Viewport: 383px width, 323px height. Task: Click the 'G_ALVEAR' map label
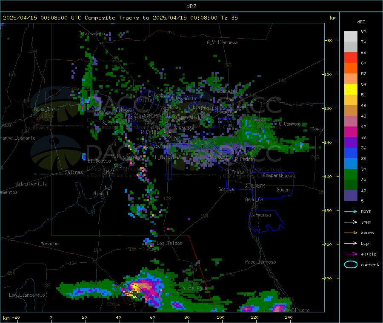pyautogui.click(x=254, y=186)
